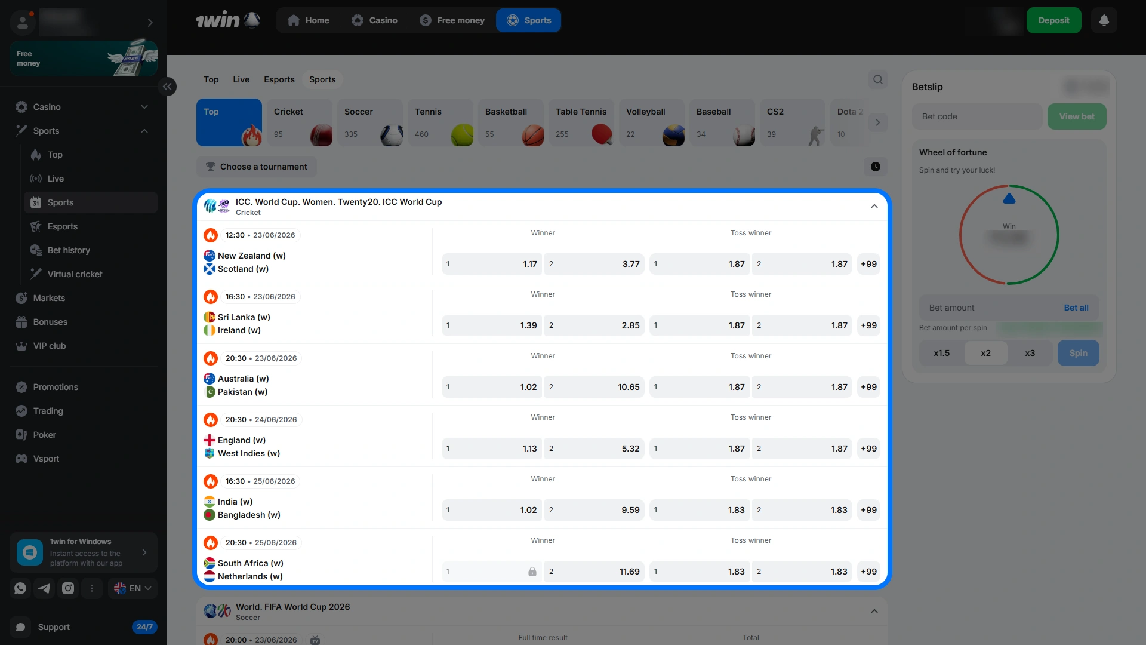Select x2 spin multiplier
Screen dimensions: 1146x645
pos(985,353)
